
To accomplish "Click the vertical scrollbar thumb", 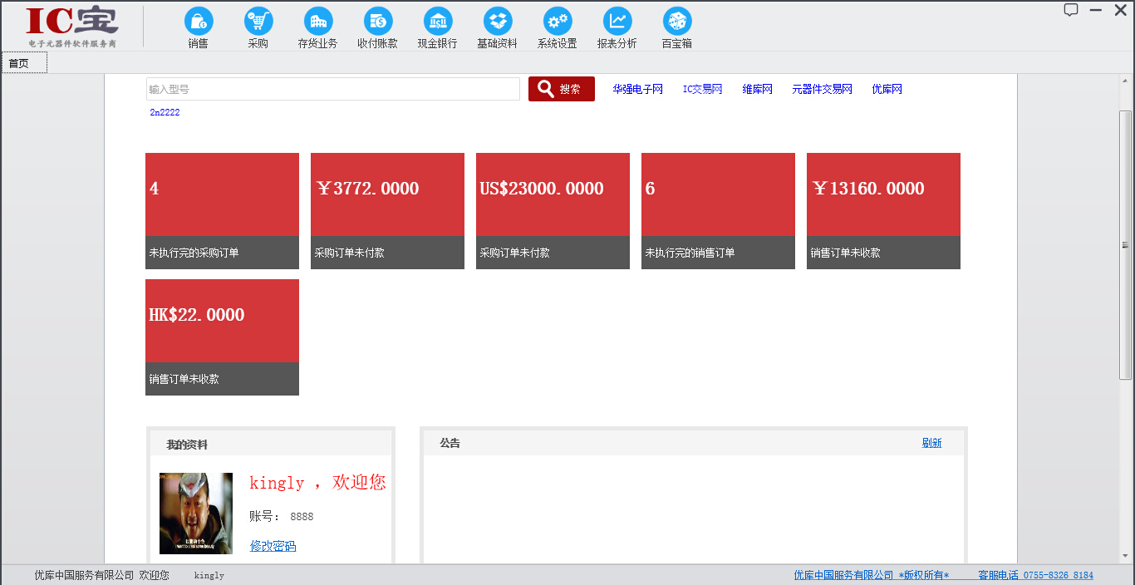I will (1126, 244).
